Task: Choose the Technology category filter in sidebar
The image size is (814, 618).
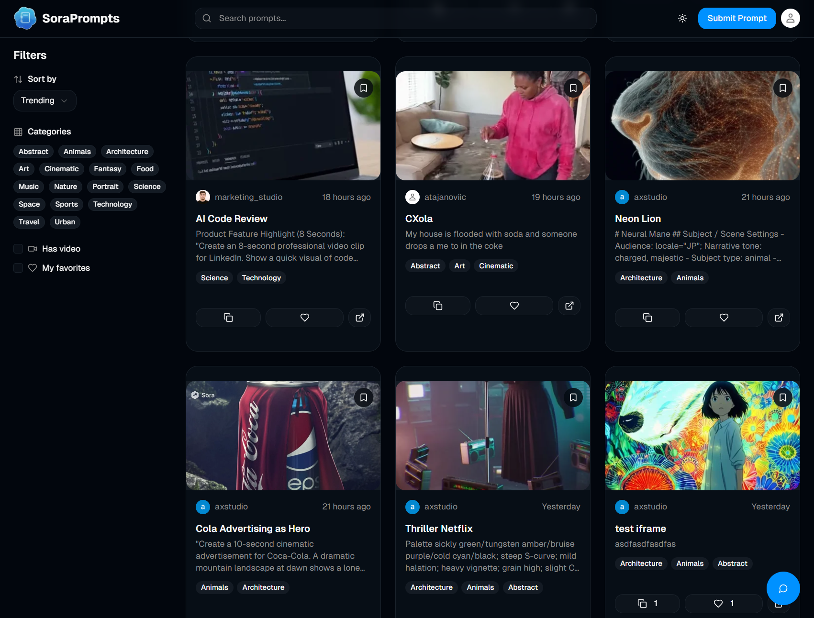Action: [x=112, y=204]
